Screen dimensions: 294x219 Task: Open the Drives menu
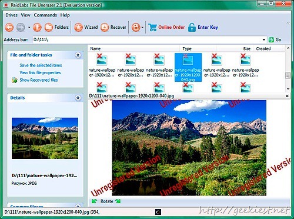point(11,15)
